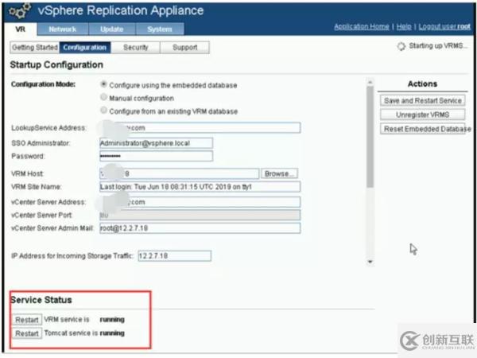Click Save and Restart Service button

coord(423,100)
